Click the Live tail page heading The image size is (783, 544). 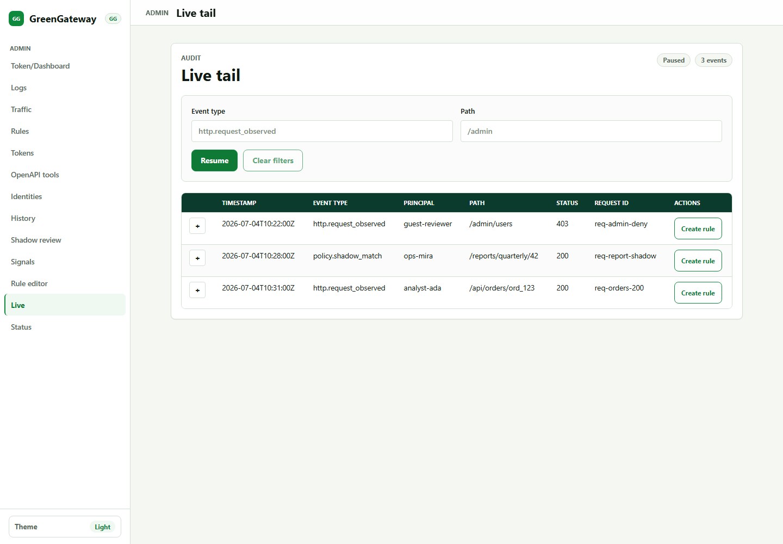point(211,76)
